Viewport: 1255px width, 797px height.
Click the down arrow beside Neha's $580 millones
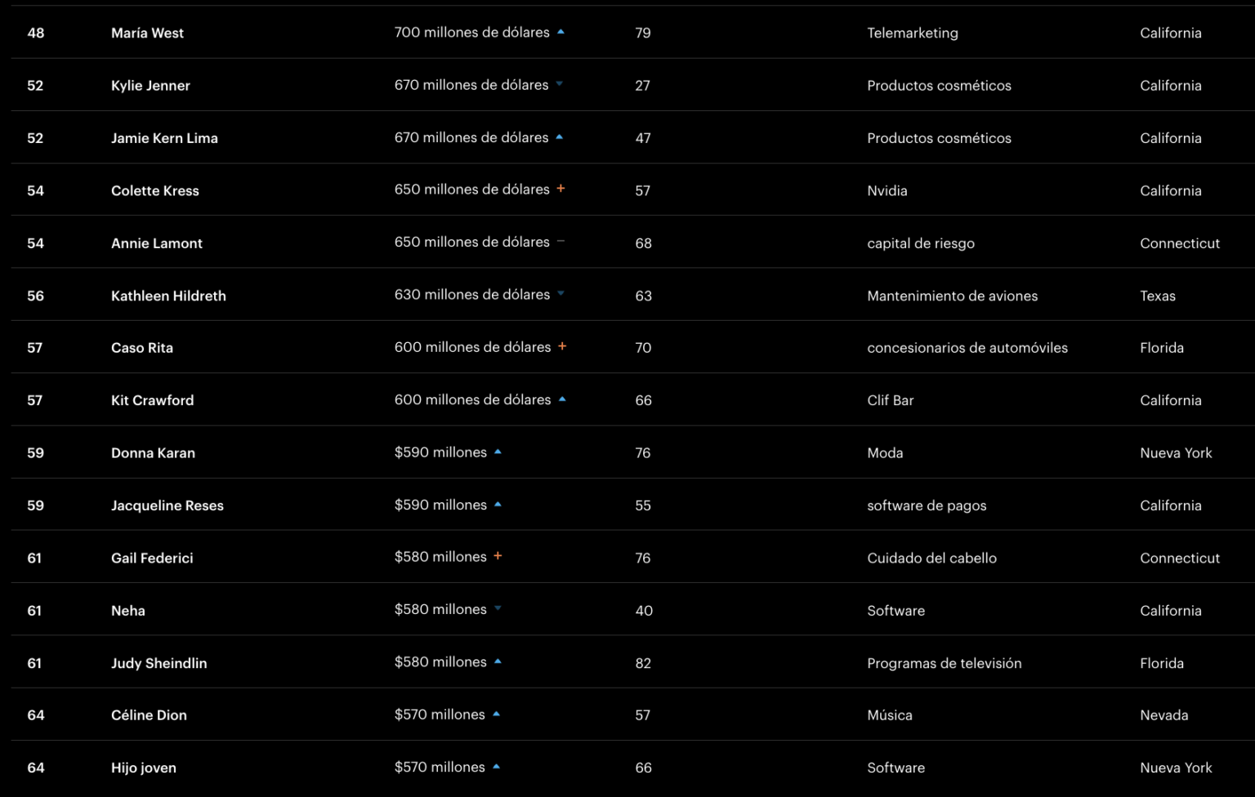498,608
